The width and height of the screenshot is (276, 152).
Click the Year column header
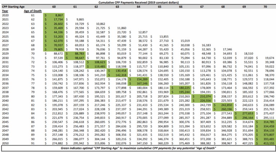point(5,11)
